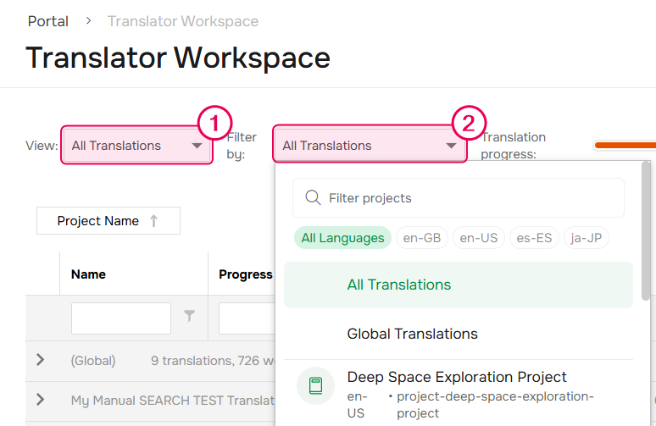Choose Deep Space Exploration Project entry

tap(459, 394)
